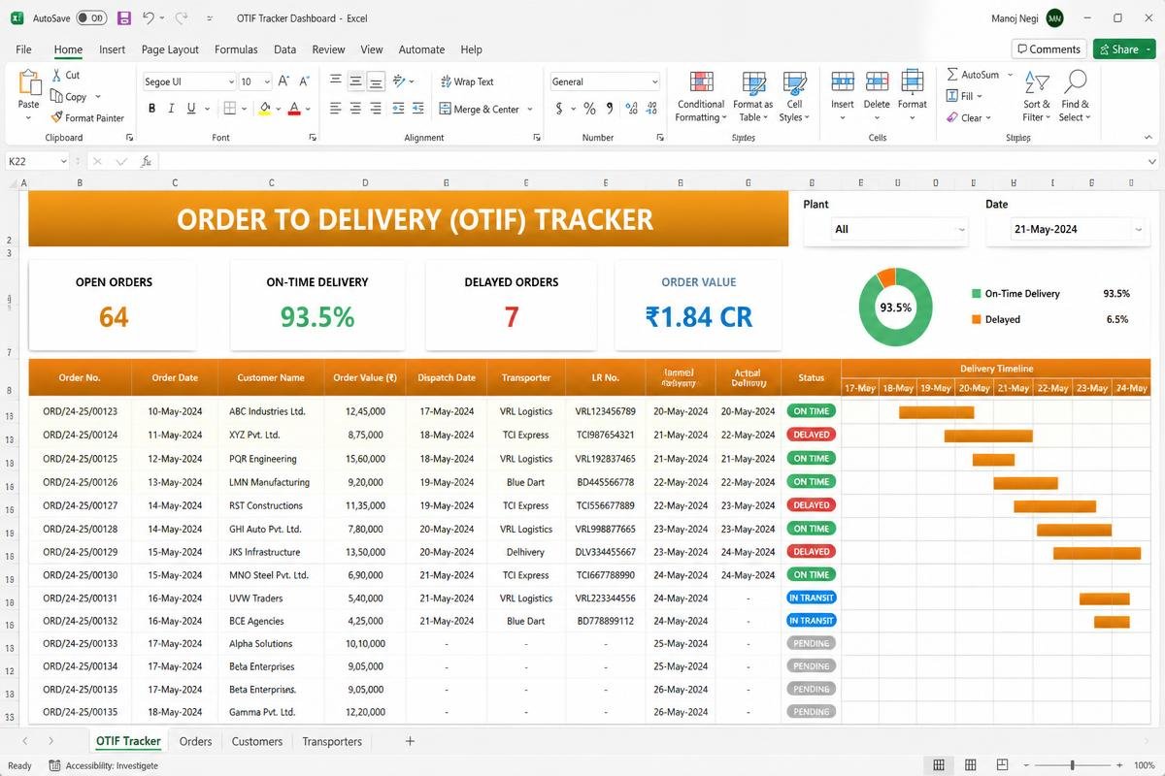Viewport: 1165px width, 776px height.
Task: Switch to the Formulas ribbon tab
Action: pyautogui.click(x=236, y=49)
